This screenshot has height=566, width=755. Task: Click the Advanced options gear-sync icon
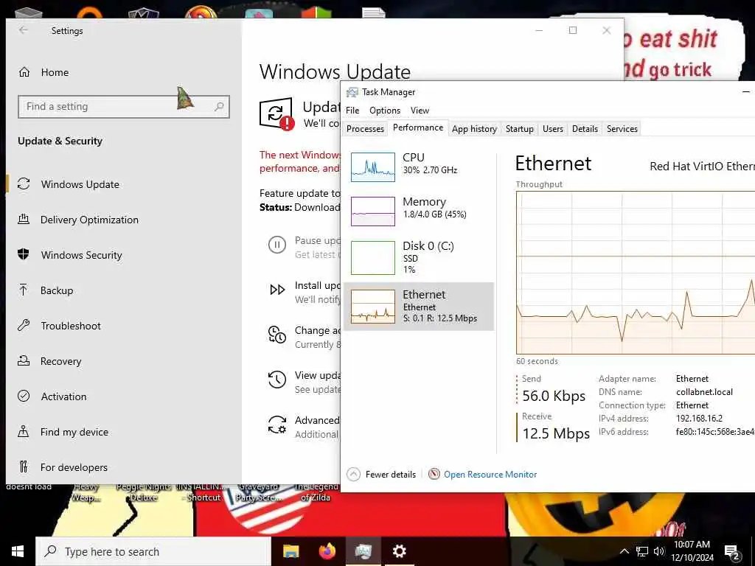[277, 424]
